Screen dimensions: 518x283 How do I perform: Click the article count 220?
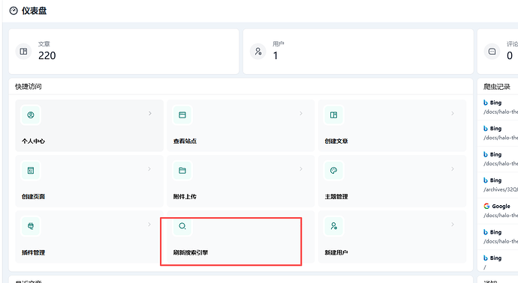(47, 55)
